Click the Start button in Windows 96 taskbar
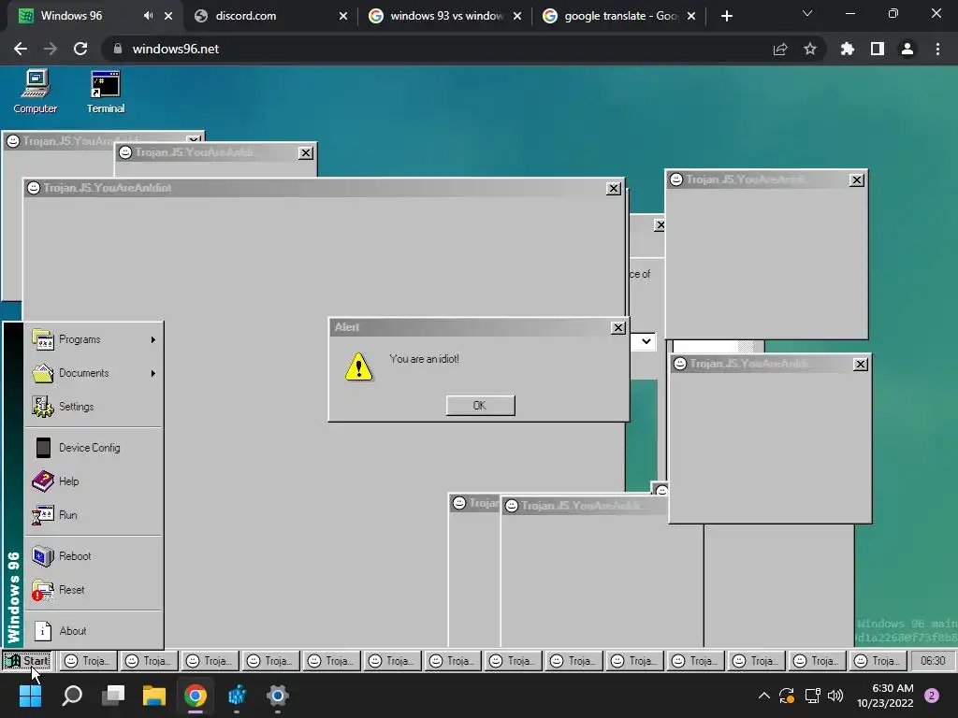This screenshot has height=718, width=958. pos(27,661)
